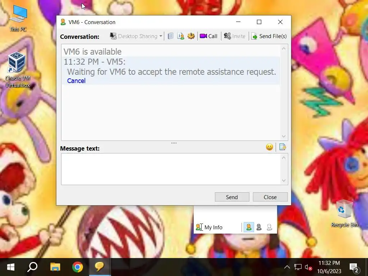Click the 'Waiting for VM6 to accept' message text

point(171,72)
